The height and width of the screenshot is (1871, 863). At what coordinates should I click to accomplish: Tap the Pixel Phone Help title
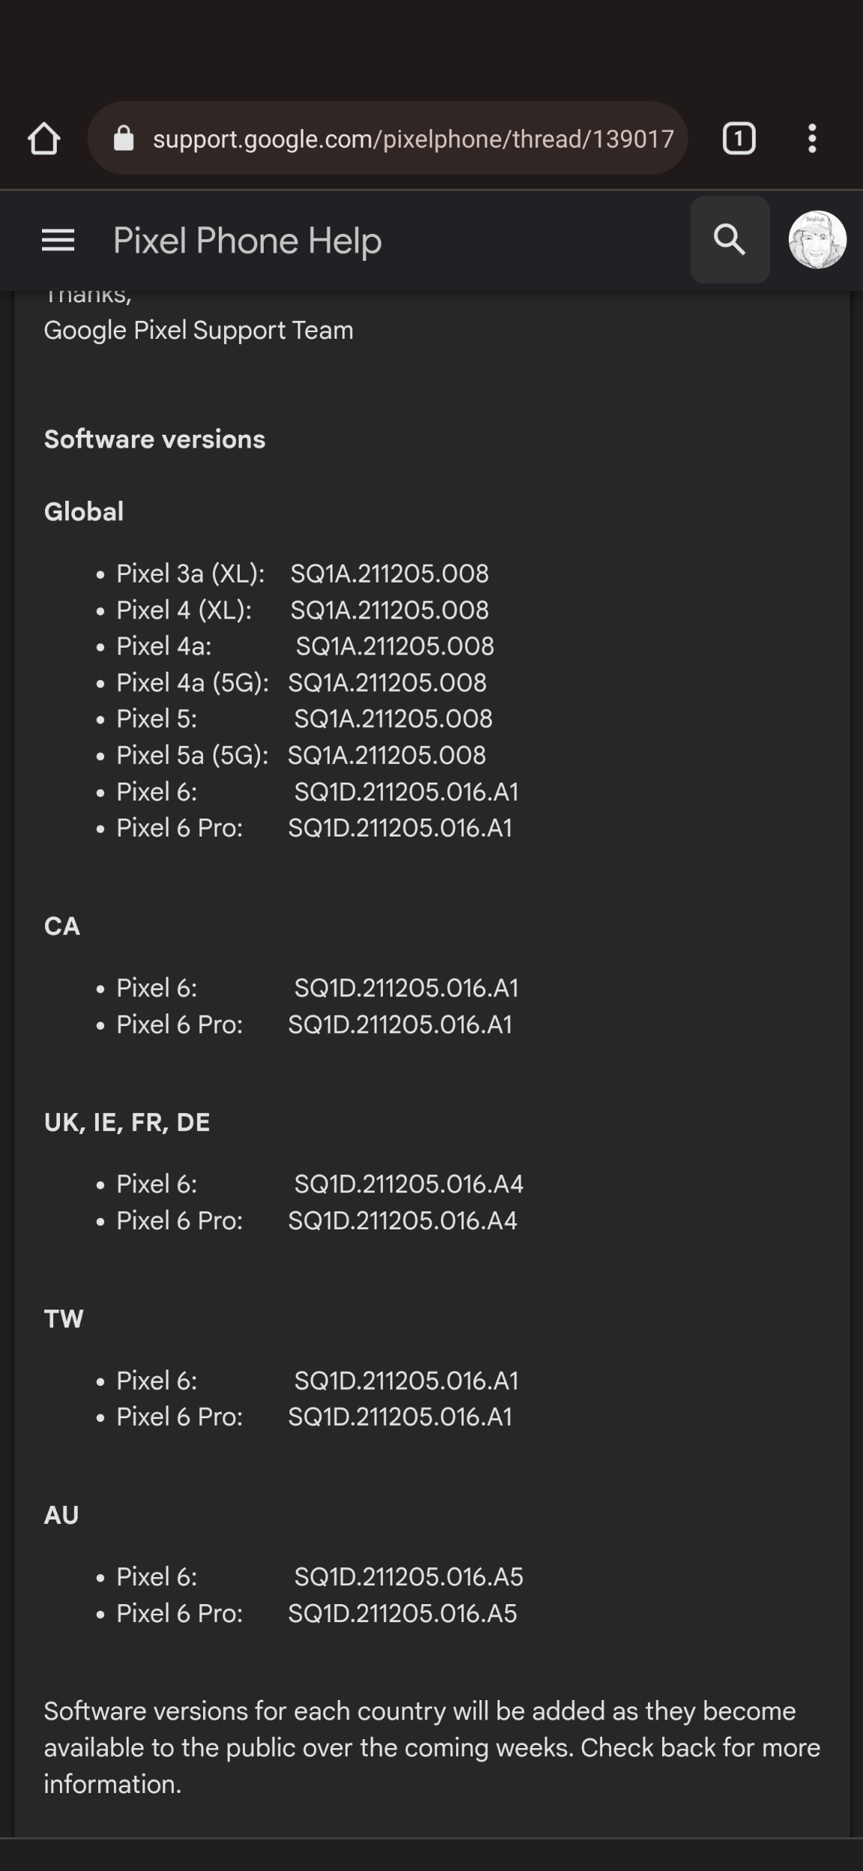point(247,241)
